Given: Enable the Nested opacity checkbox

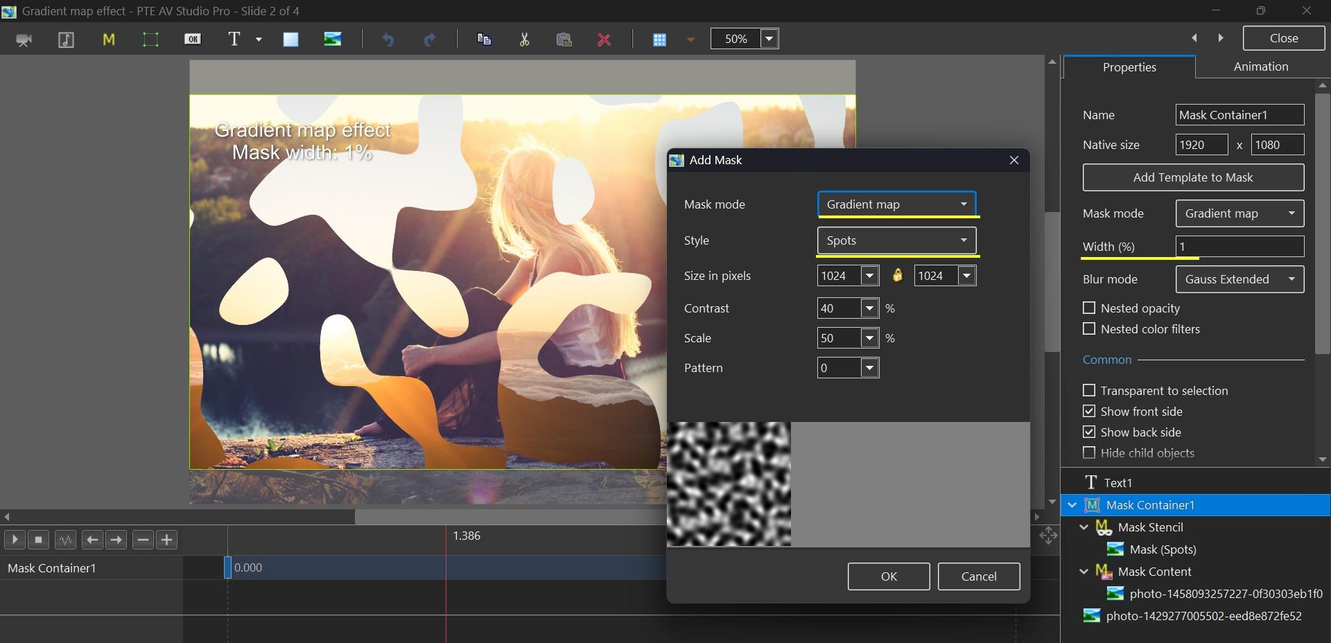Looking at the screenshot, I should coord(1089,308).
